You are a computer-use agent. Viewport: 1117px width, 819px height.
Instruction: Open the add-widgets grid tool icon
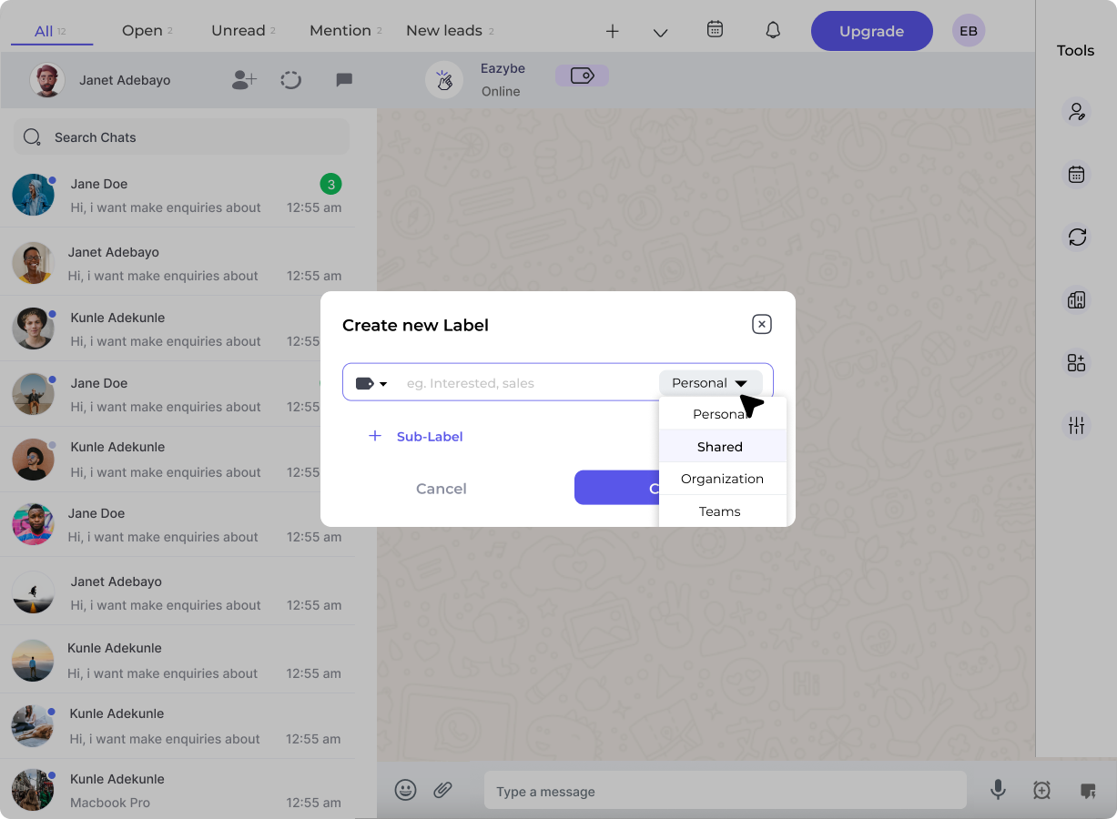(x=1077, y=363)
